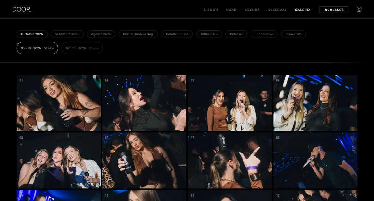The image size is (374, 201).
Task: View photo 11 thumbnail
Action: [x=230, y=196]
